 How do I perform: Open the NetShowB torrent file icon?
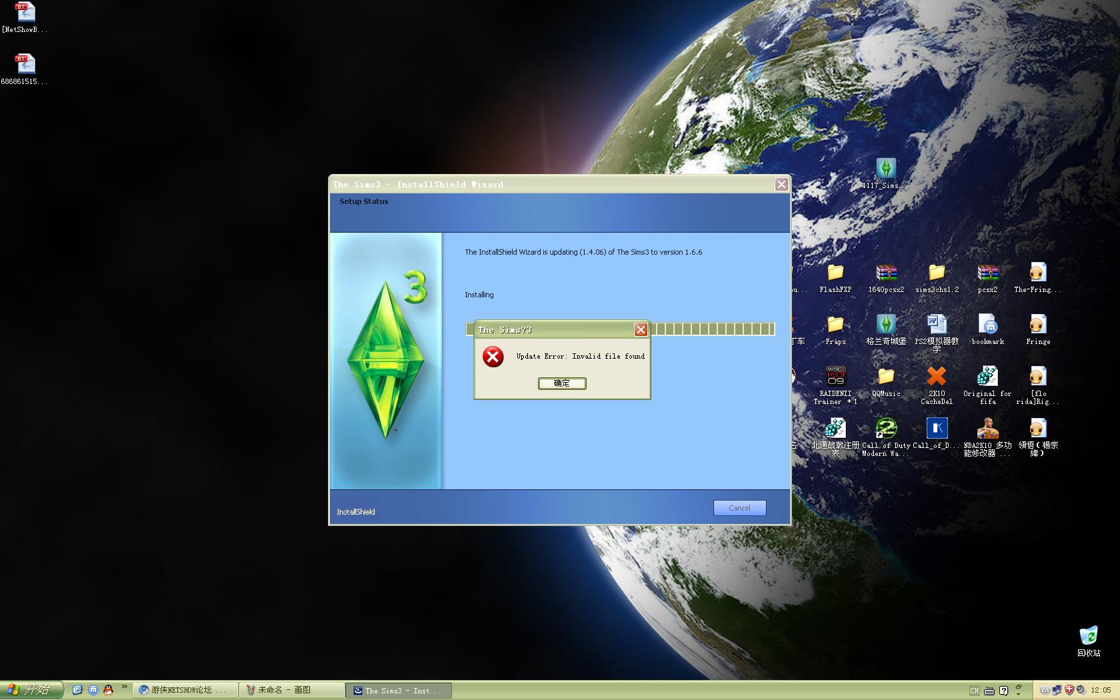25,18
